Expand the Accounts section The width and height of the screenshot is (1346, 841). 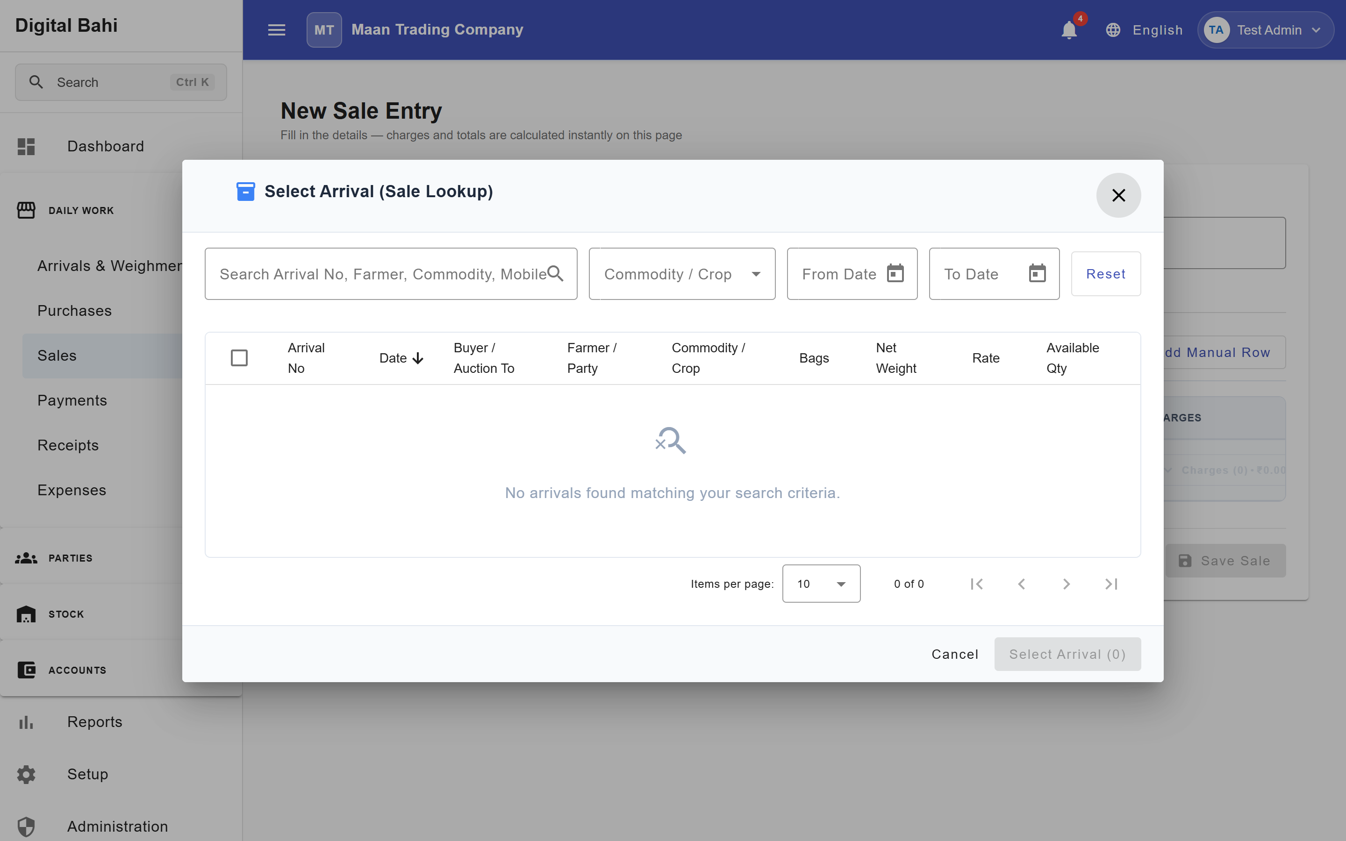click(x=92, y=670)
